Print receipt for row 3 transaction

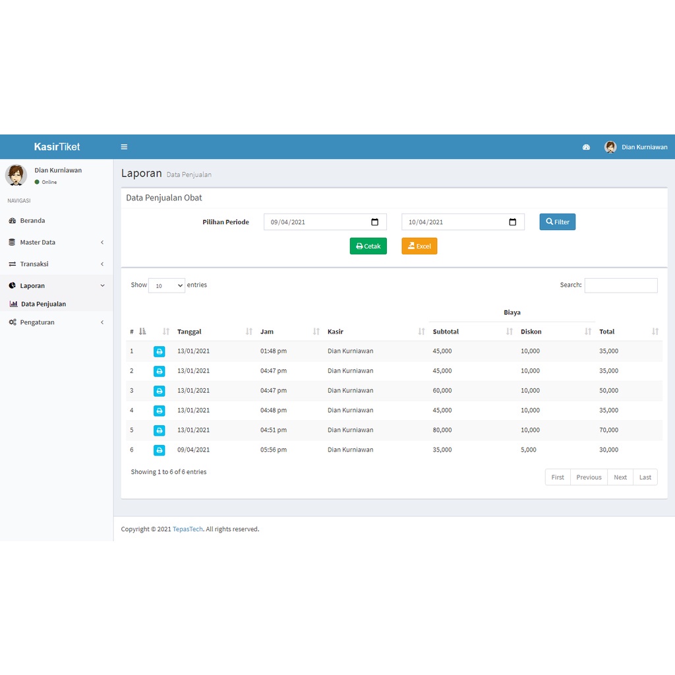pos(160,391)
